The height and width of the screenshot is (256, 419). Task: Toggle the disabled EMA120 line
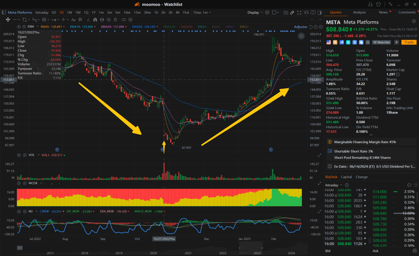(169, 27)
